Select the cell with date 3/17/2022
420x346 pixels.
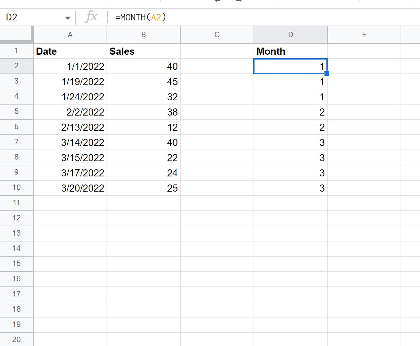pos(70,173)
